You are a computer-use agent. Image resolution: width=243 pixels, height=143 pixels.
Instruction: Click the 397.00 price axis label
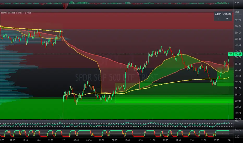point(238,20)
